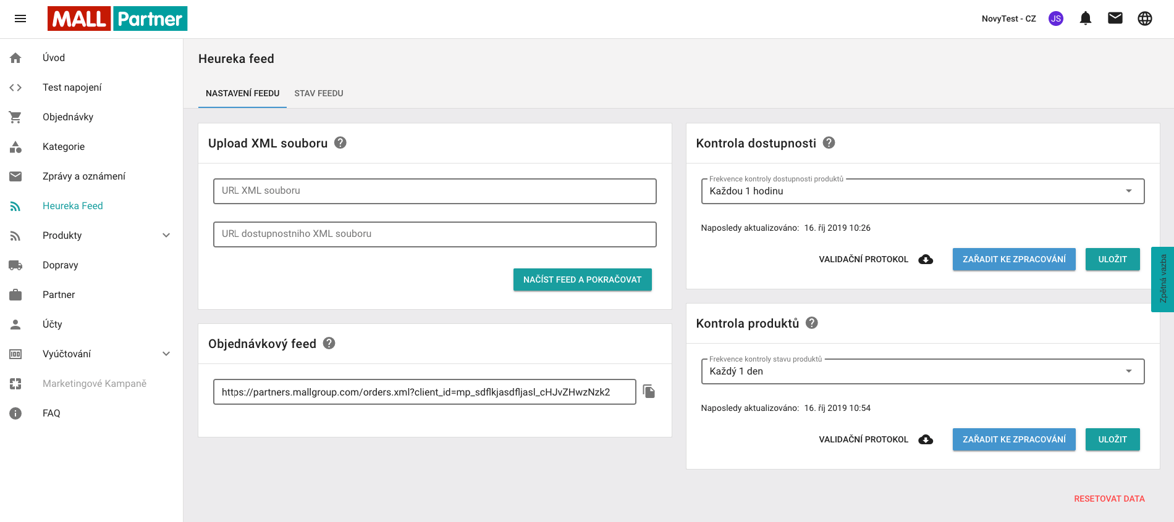Open the product check frequency dropdown
Screen dimensions: 1174x522
click(923, 371)
